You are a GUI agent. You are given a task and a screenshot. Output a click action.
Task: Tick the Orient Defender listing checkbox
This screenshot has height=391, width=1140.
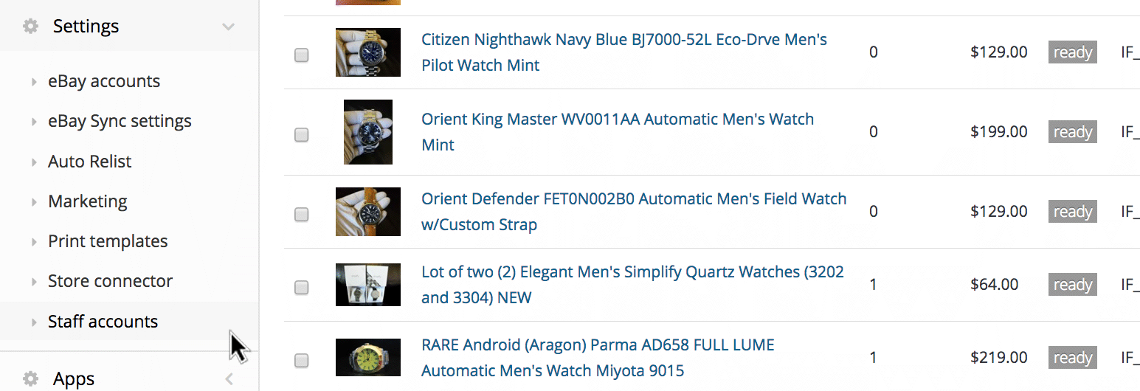[x=301, y=214]
